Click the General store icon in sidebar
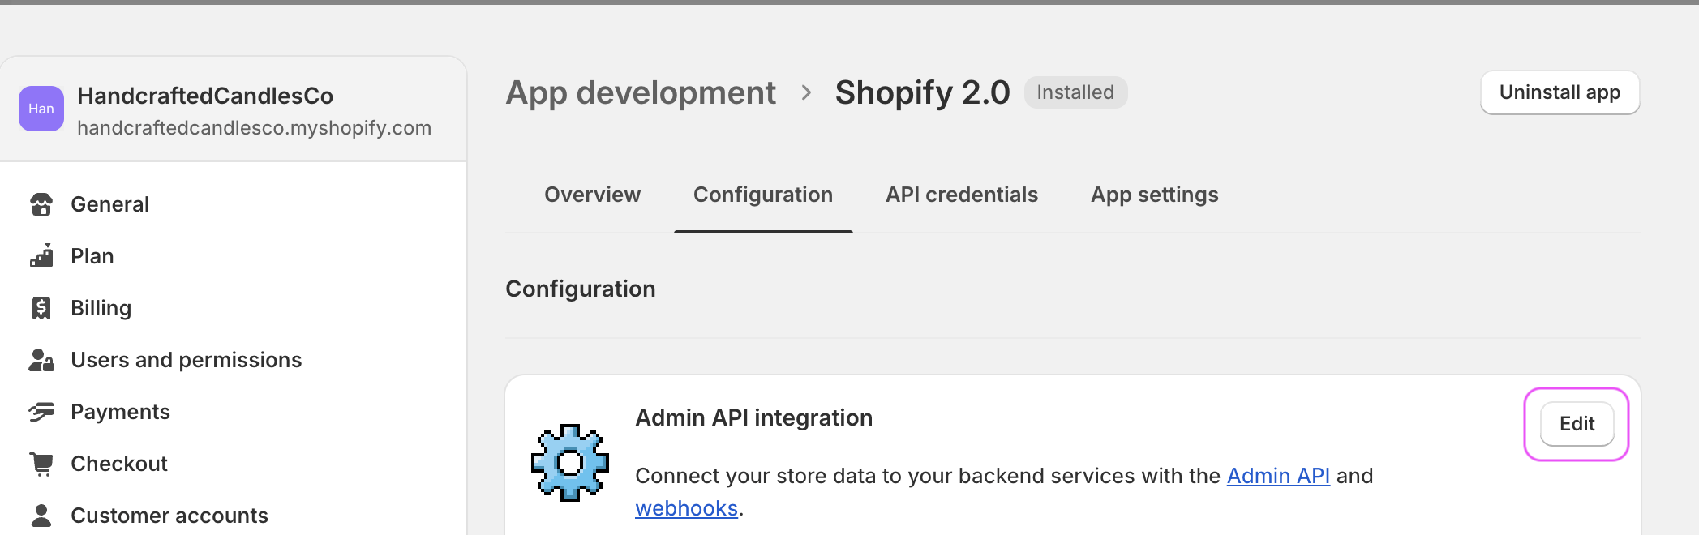1699x535 pixels. tap(41, 204)
